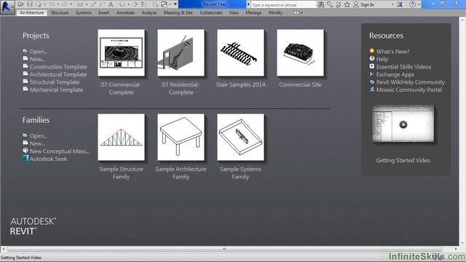Click the Architectural Template link
The image size is (466, 262).
point(58,74)
